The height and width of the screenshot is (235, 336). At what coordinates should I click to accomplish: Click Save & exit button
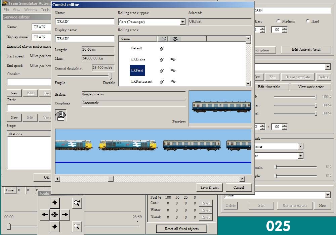(x=209, y=187)
